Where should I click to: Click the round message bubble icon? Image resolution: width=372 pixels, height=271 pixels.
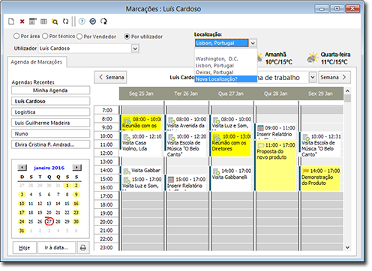[x=93, y=22]
